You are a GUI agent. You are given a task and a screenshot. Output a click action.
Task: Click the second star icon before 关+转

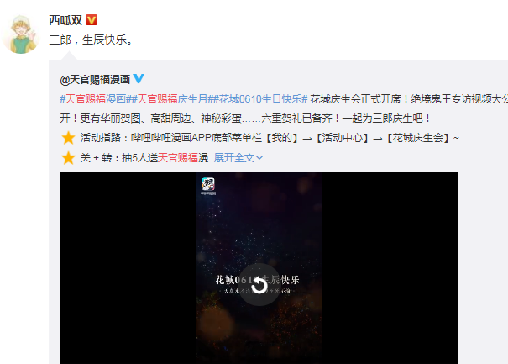[x=68, y=158]
